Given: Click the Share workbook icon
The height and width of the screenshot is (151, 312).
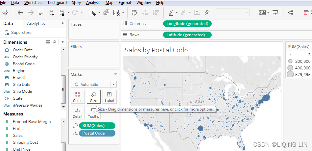Looking at the screenshot, I should point(291,13).
